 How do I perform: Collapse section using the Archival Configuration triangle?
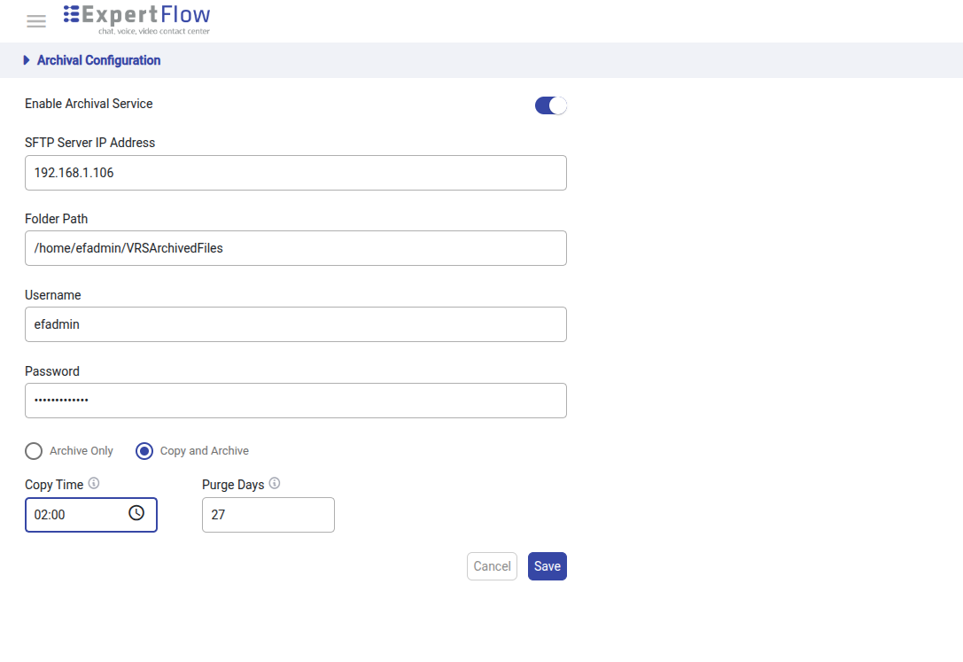point(27,60)
